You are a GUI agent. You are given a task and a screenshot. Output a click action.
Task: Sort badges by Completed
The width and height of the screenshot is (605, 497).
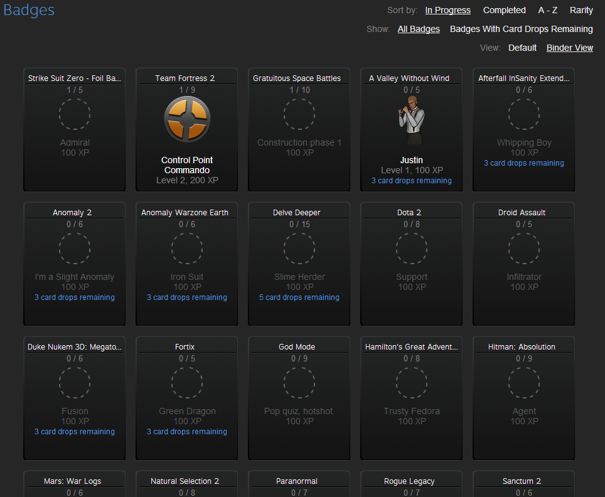click(x=505, y=11)
